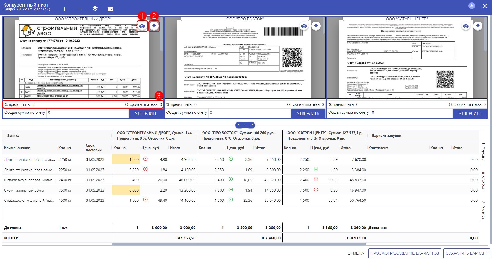Click the middle dash splitter button
This screenshot has width=492, height=259.
point(245,125)
